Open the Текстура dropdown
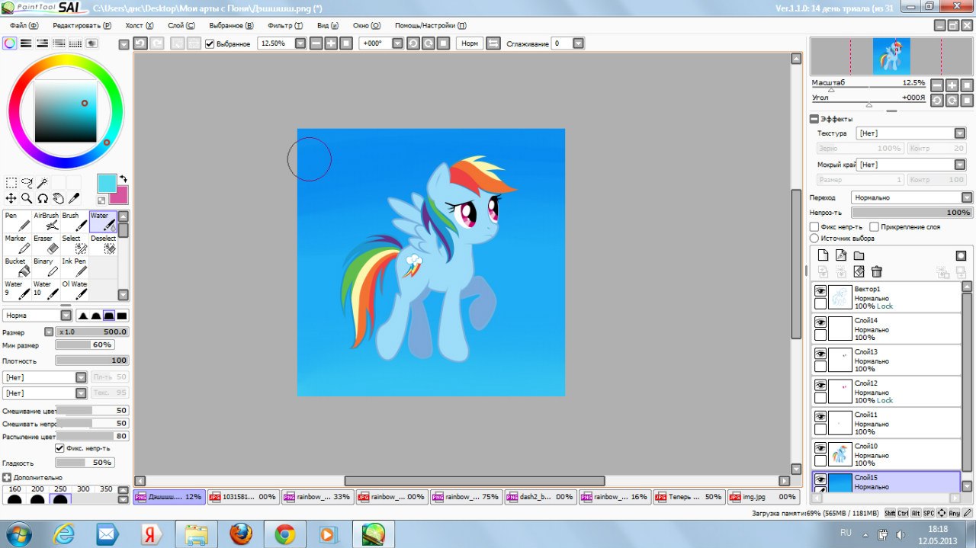This screenshot has height=548, width=976. pos(911,133)
